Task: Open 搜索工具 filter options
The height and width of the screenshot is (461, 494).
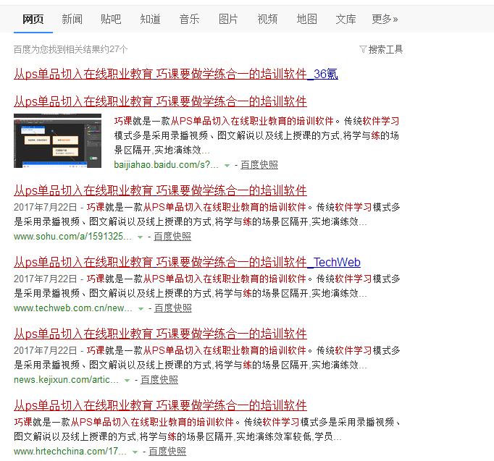Action: tap(385, 49)
